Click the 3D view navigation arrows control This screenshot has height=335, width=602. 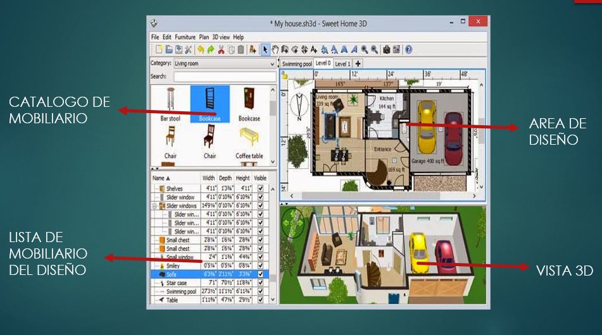click(293, 222)
